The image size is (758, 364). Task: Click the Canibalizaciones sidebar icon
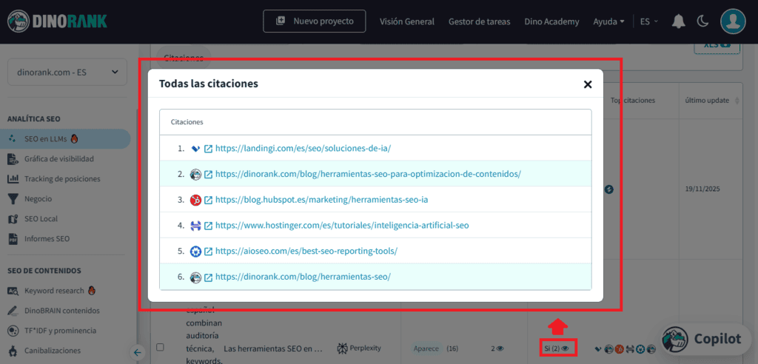click(13, 351)
